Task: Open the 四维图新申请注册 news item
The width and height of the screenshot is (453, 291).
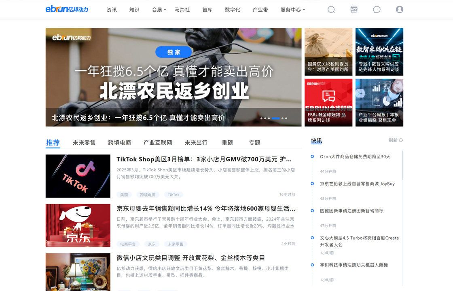Action: 351,211
